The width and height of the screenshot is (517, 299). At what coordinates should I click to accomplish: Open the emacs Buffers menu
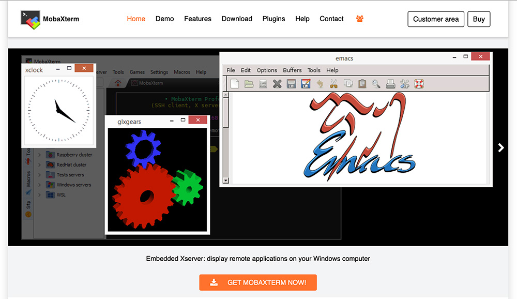tap(292, 70)
